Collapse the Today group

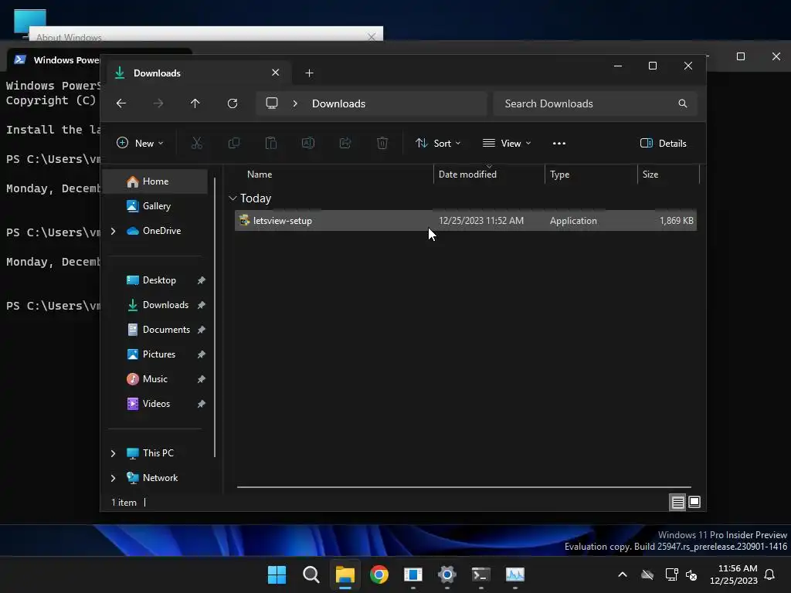point(233,198)
